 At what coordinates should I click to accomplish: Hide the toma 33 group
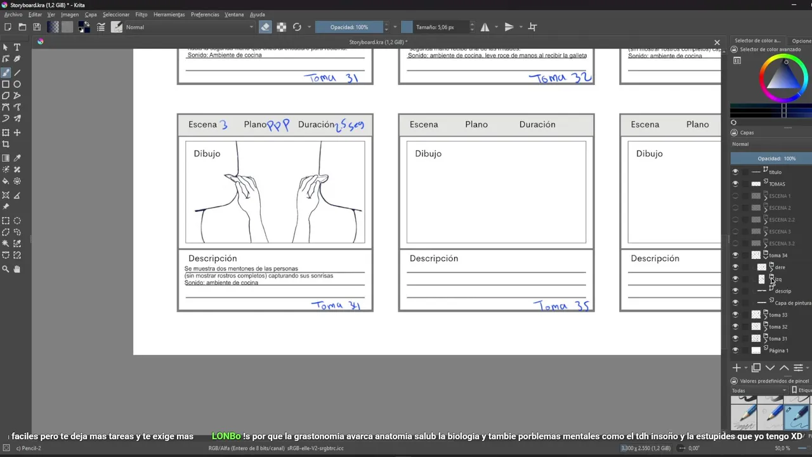(735, 315)
